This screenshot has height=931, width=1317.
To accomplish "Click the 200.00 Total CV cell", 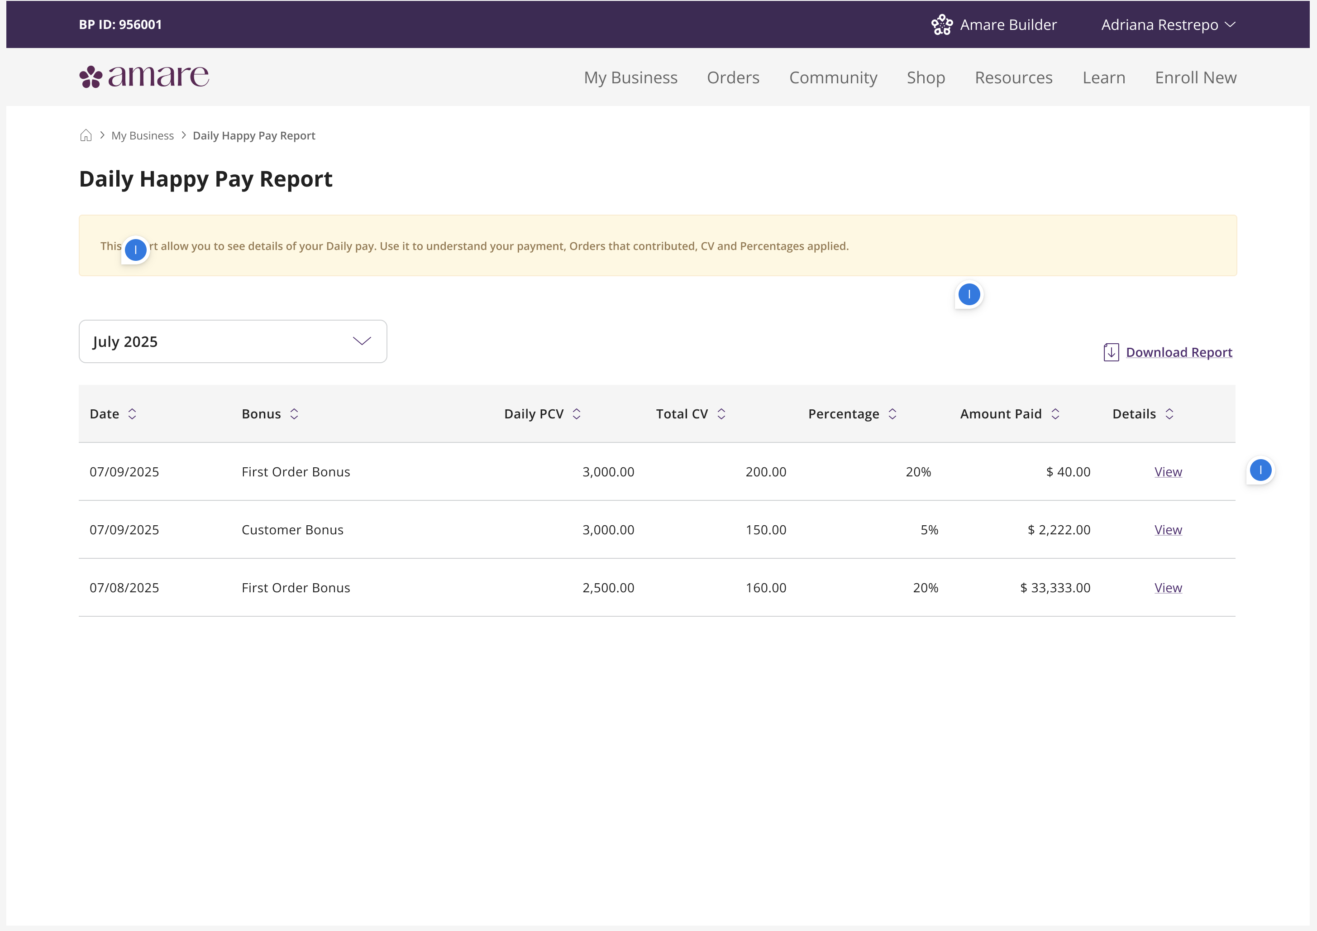I will click(766, 472).
